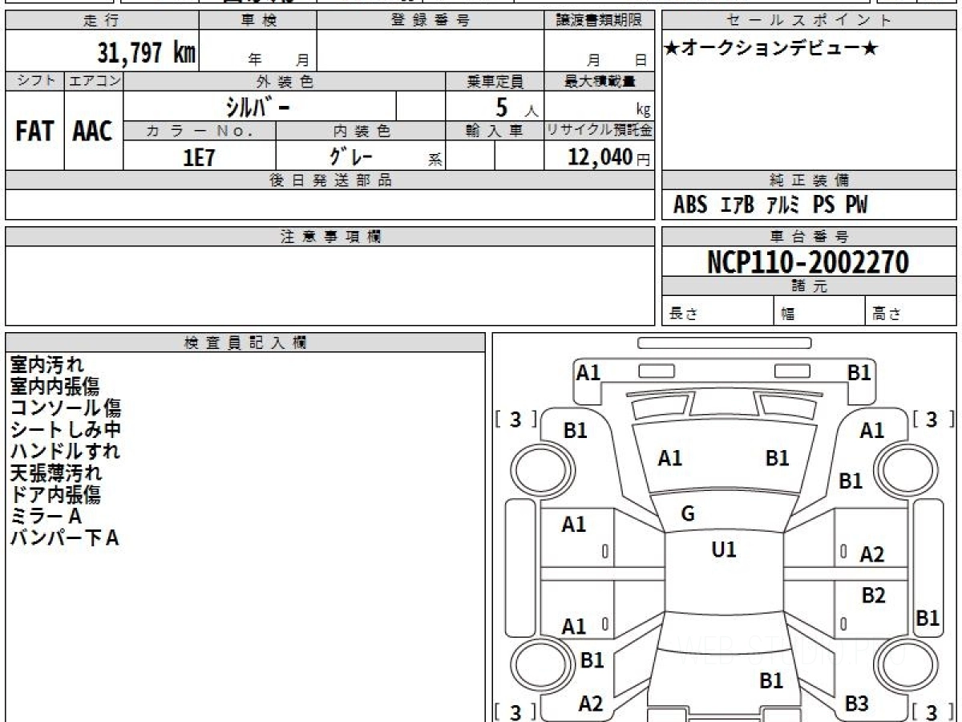Select the 乗車定員 header
Viewport: 962px width, 722px height.
[x=494, y=81]
